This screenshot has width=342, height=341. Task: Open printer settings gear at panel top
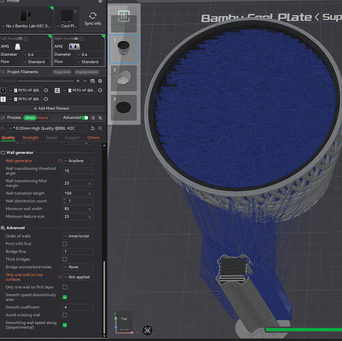pyautogui.click(x=100, y=1)
